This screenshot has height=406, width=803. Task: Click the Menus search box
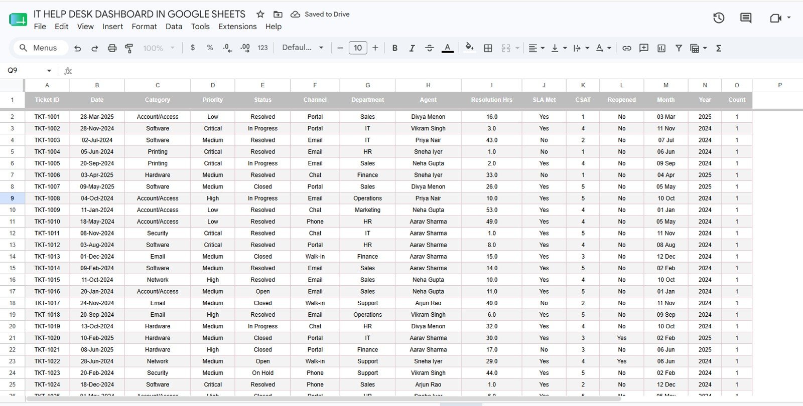[40, 48]
